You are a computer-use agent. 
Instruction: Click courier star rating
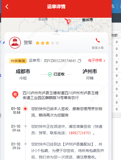coord(47,43)
